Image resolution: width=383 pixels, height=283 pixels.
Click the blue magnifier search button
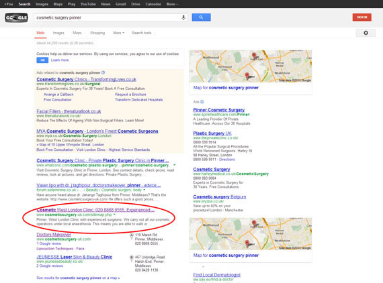click(x=201, y=17)
